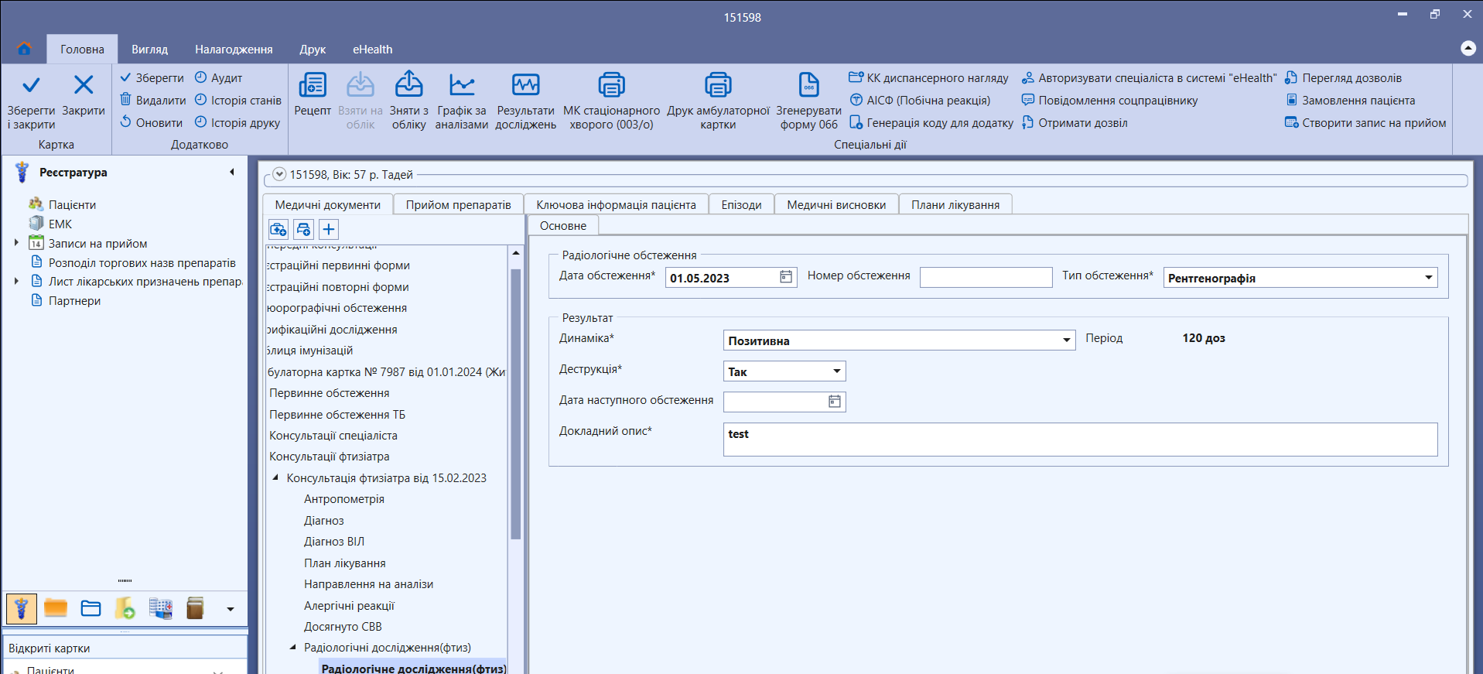Click the Закрити X icon
The image size is (1483, 674).
point(84,85)
